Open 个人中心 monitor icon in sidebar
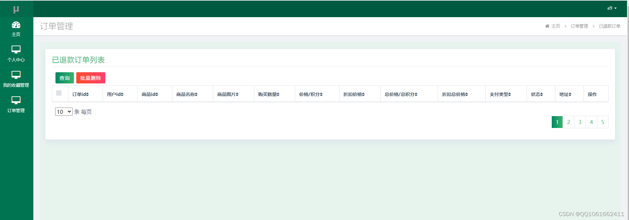 (16, 49)
